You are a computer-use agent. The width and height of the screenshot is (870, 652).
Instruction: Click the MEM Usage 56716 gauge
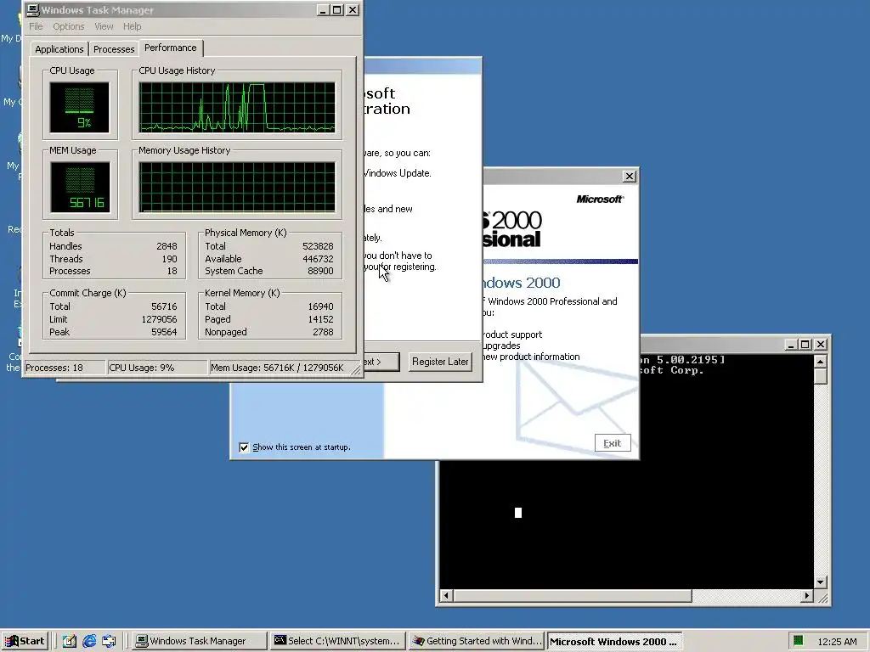(x=80, y=187)
